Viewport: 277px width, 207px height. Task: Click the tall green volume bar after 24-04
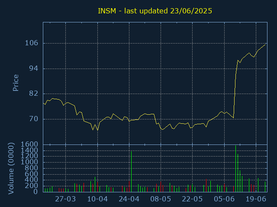click(x=132, y=172)
